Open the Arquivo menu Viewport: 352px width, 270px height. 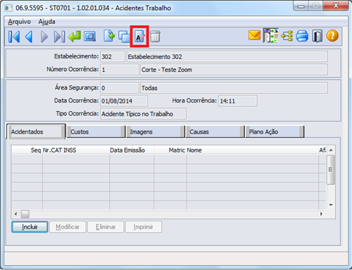pos(20,22)
